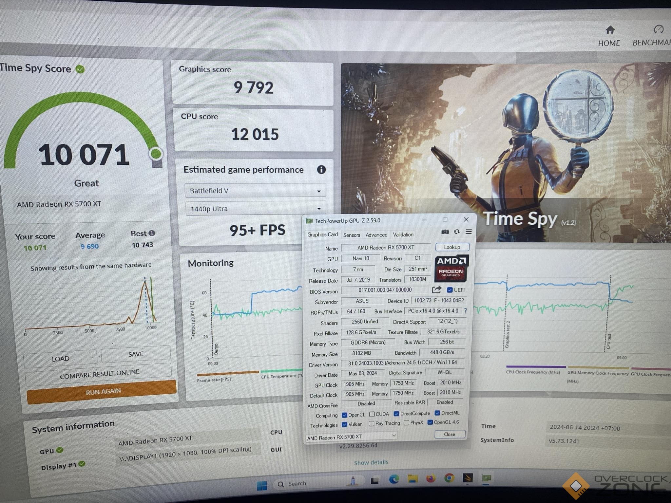Click the Lookup button in GPU-Z

click(452, 247)
